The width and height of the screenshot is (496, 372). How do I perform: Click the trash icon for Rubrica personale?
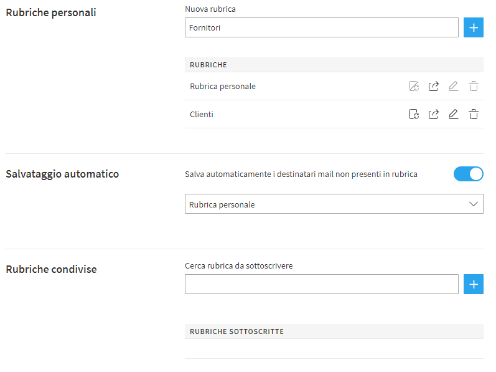pos(474,86)
